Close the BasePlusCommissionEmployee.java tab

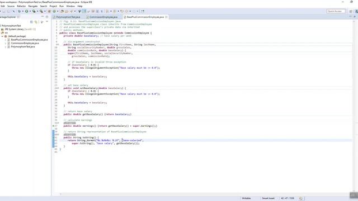pos(167,17)
